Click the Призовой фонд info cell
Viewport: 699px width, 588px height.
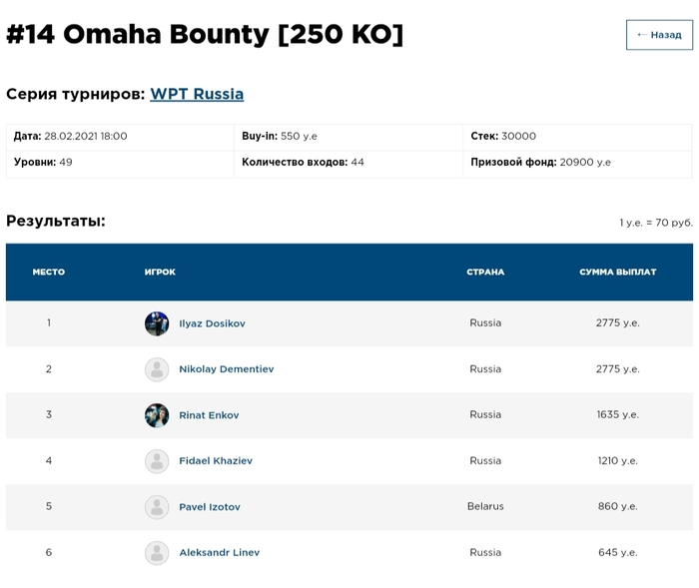click(578, 163)
